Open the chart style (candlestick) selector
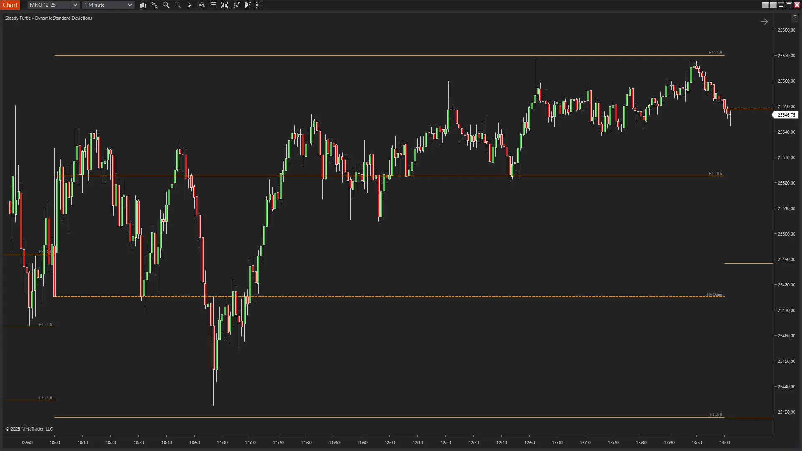The image size is (802, 451). (x=143, y=5)
